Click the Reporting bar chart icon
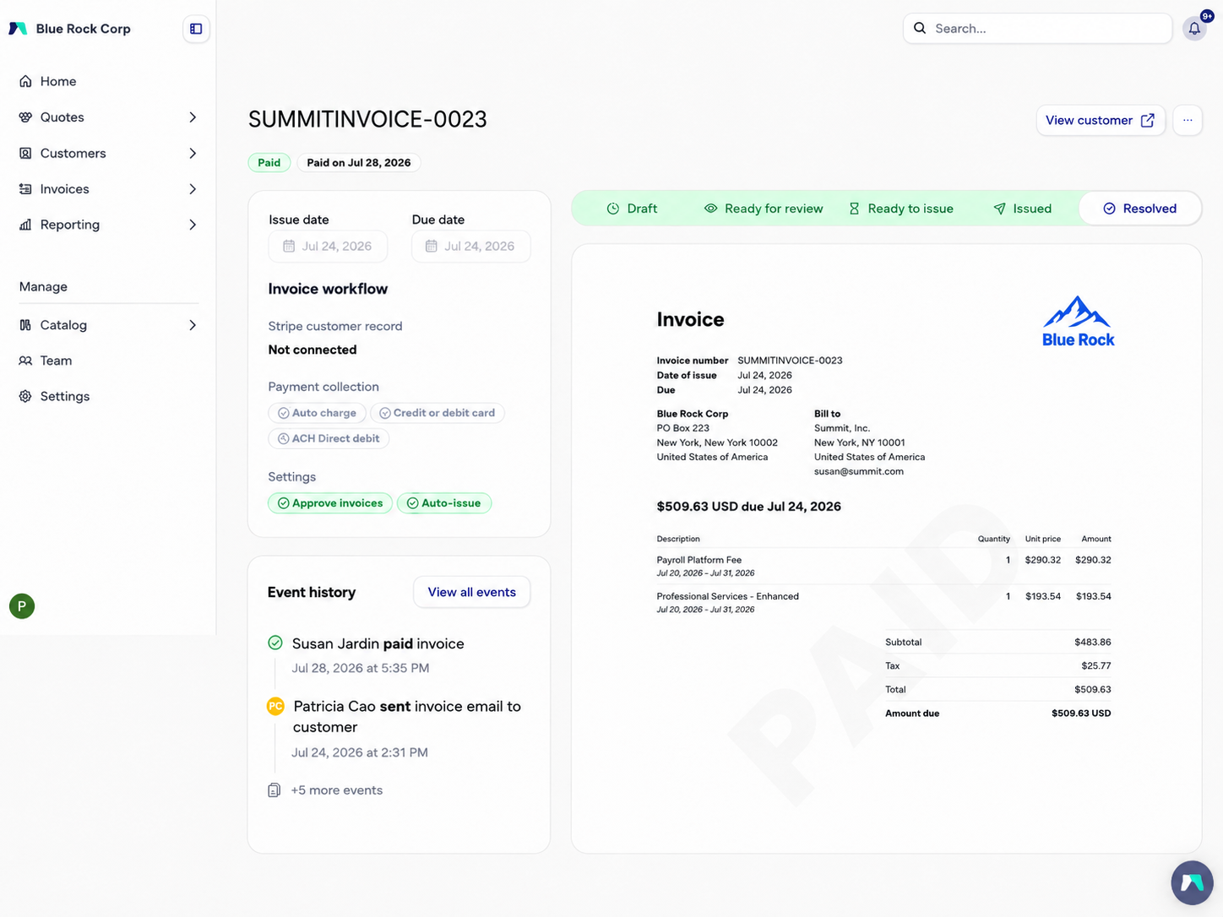 25,225
